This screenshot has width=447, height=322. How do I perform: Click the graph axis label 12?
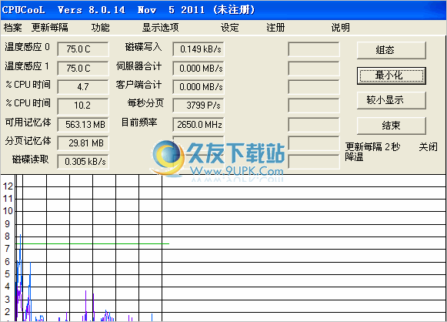[8, 186]
